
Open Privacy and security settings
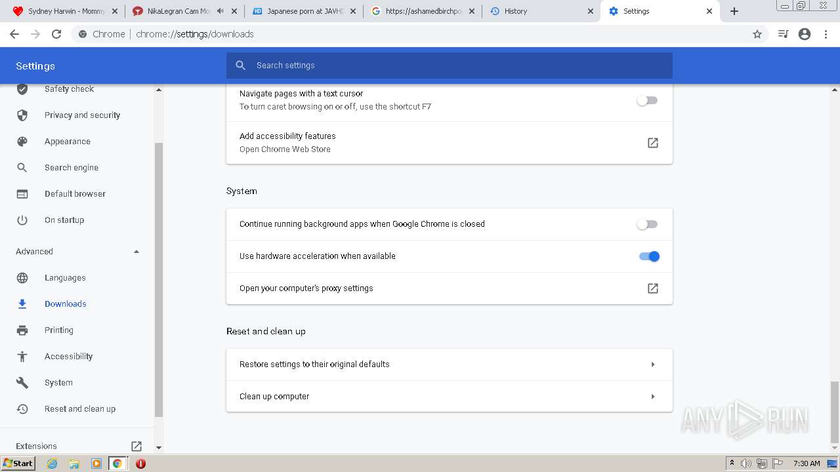(x=82, y=115)
